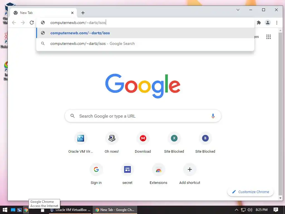
Task: Close the New Tab tab
Action: [x=72, y=13]
